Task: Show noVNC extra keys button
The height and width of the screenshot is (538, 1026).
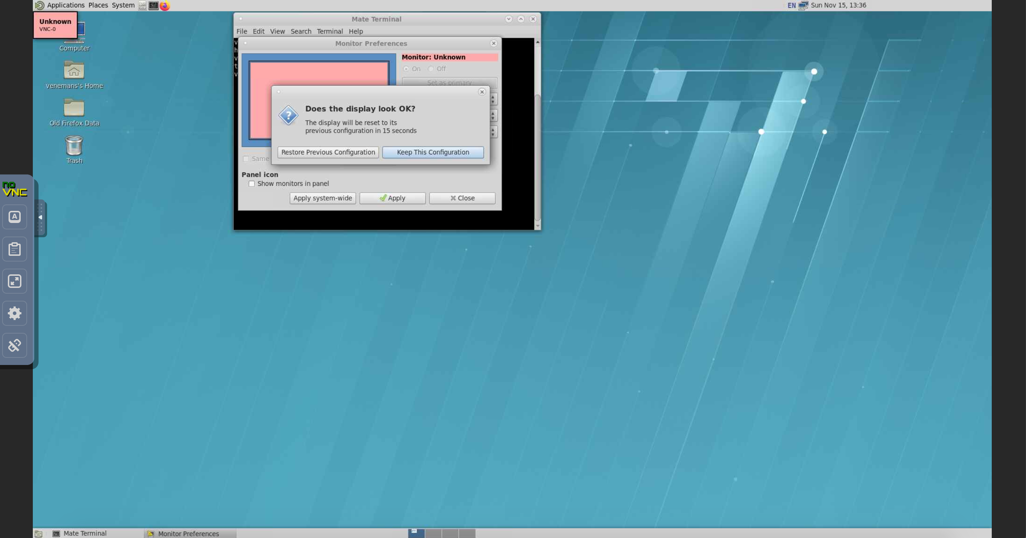Action: tap(15, 217)
